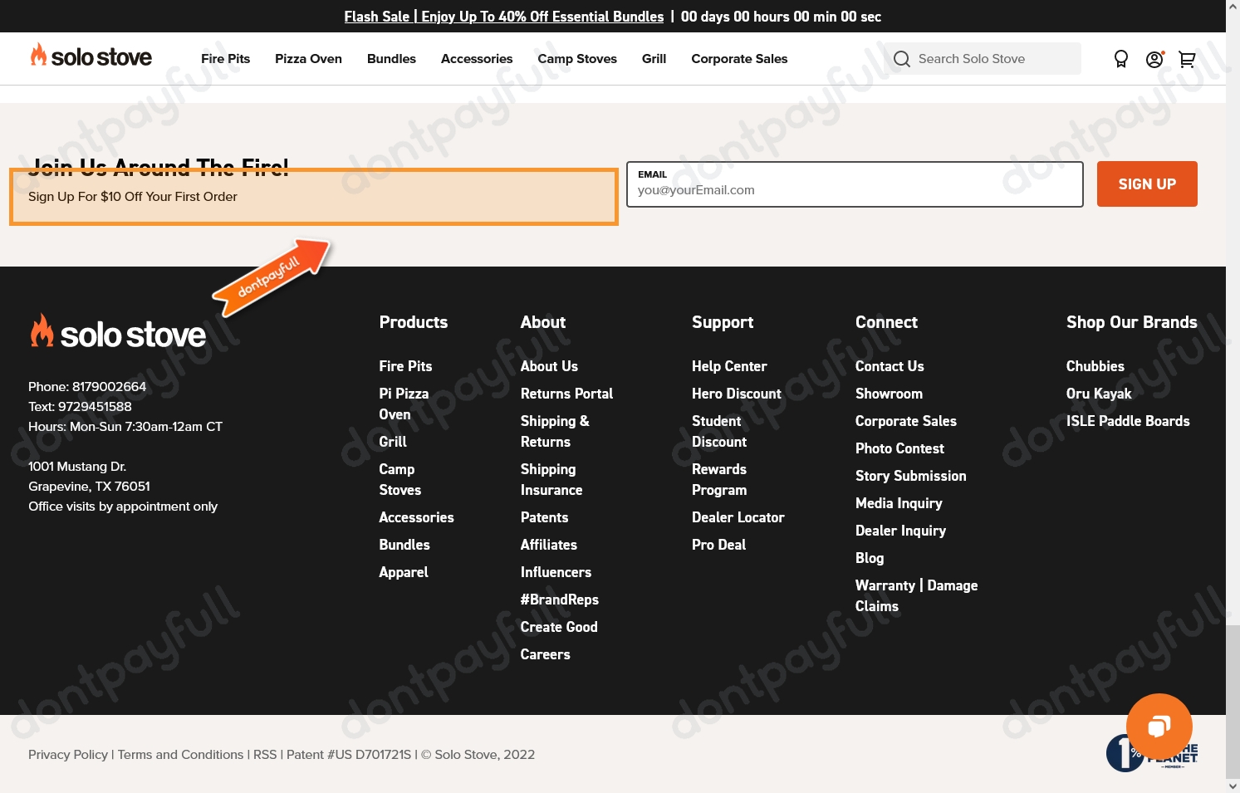The width and height of the screenshot is (1240, 793).
Task: Open Careers footer link
Action: click(x=545, y=654)
